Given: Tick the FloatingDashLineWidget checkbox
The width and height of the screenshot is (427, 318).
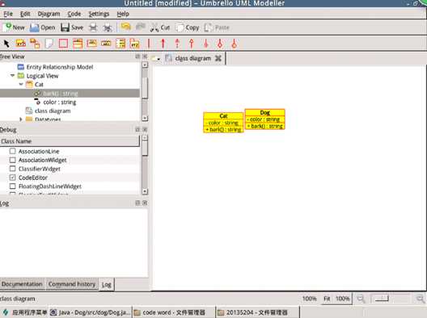Looking at the screenshot, I should pos(12,186).
